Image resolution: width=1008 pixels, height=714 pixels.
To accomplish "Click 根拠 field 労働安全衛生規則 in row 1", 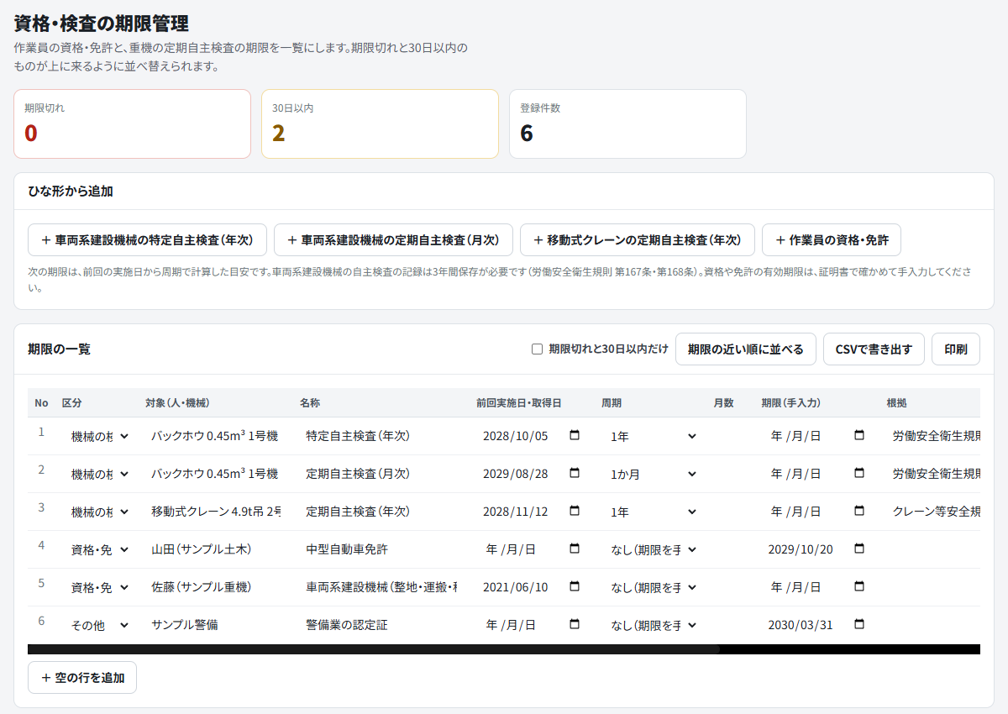I will tap(932, 436).
